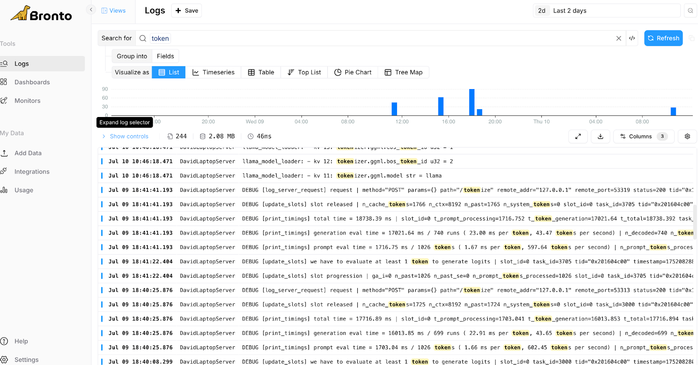Image resolution: width=698 pixels, height=365 pixels.
Task: Click the histogram bar after Thu 10 08:00
Action: pos(673,111)
